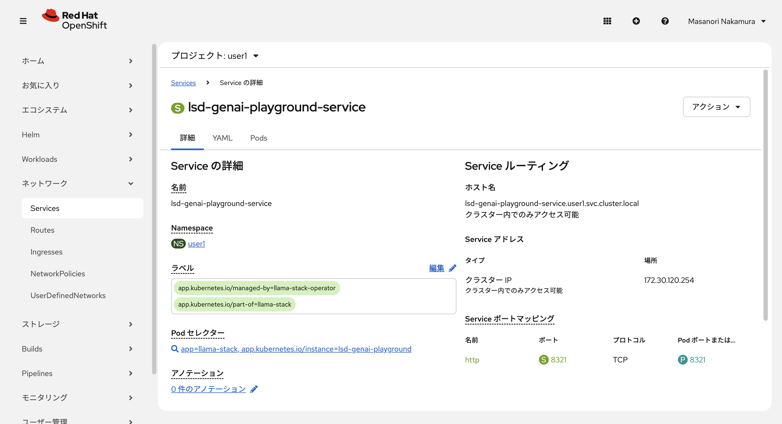Open the user1 namespace link

point(196,243)
